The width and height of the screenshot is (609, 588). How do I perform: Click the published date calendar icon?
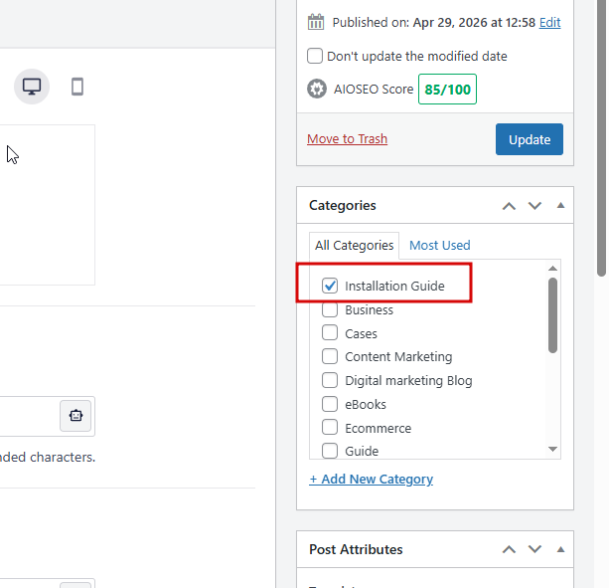coord(316,22)
